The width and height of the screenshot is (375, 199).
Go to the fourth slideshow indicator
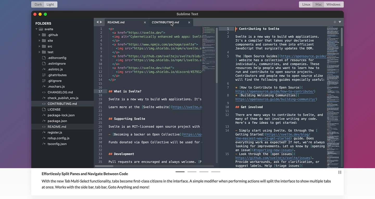(x=216, y=172)
